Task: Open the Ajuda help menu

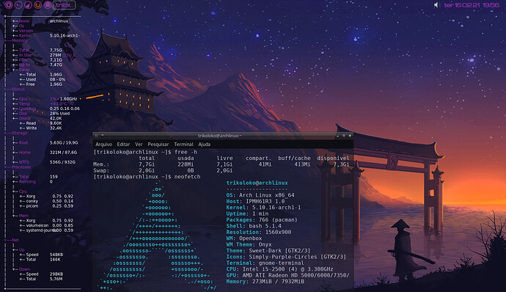Action: pyautogui.click(x=205, y=145)
